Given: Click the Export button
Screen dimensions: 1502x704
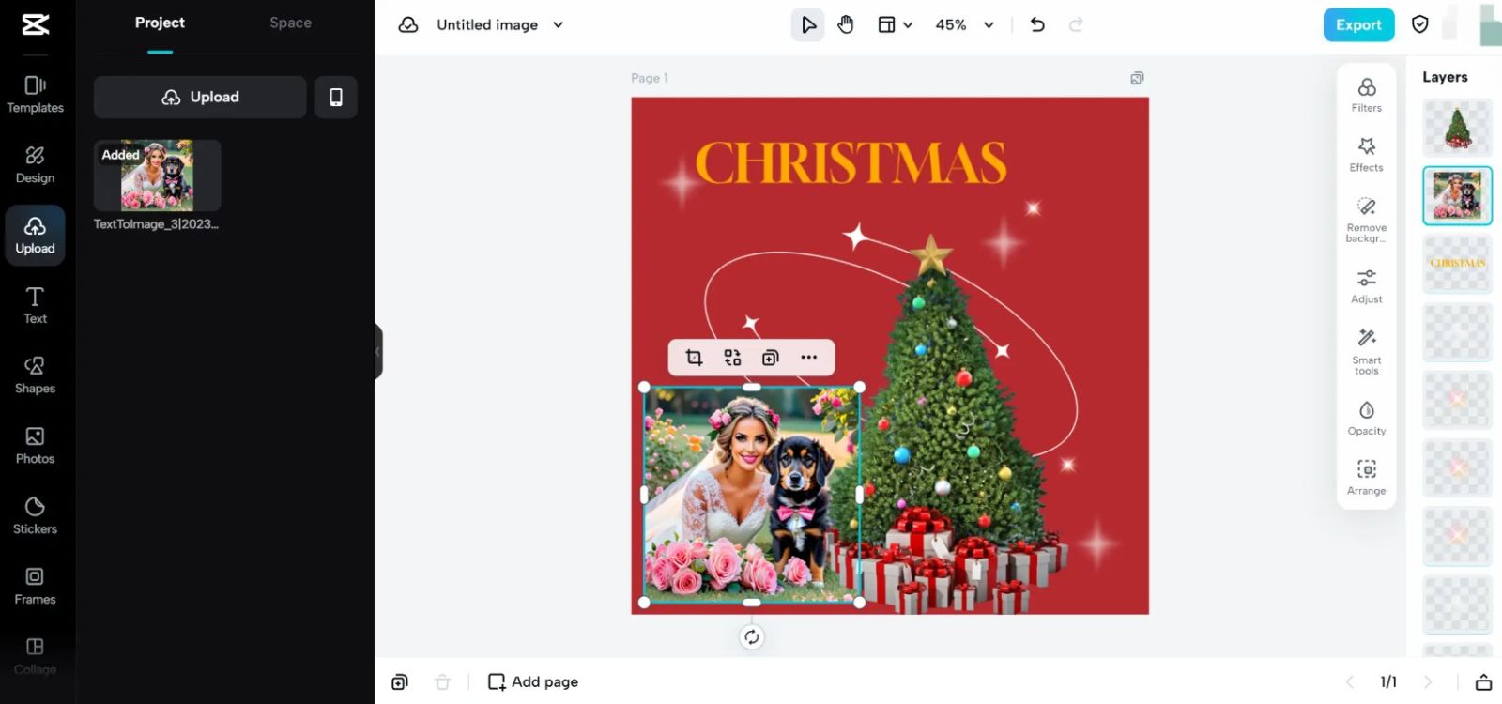Looking at the screenshot, I should [1357, 25].
